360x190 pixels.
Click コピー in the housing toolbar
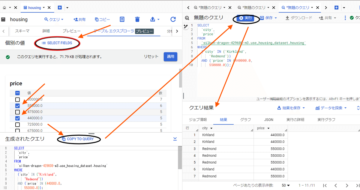[102, 20]
